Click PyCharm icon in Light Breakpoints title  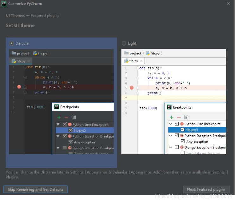(x=169, y=107)
